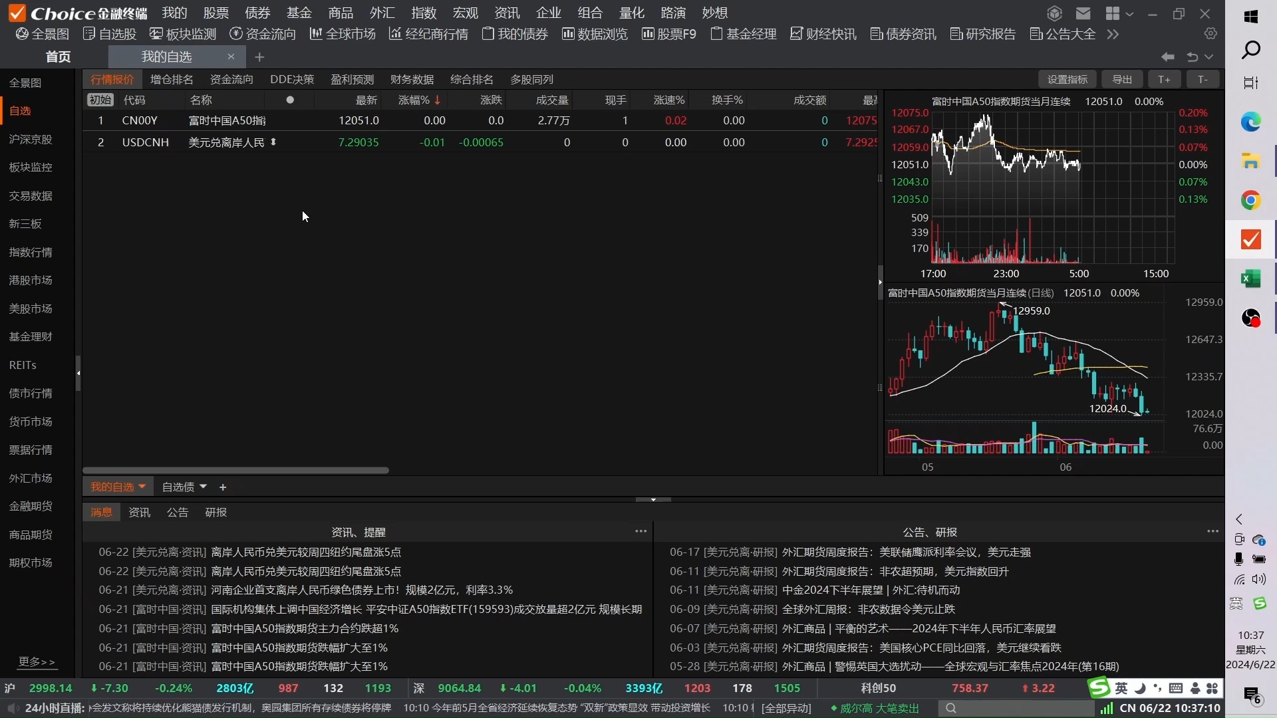
Task: Open the 板块监测 toolbar item
Action: tap(184, 34)
